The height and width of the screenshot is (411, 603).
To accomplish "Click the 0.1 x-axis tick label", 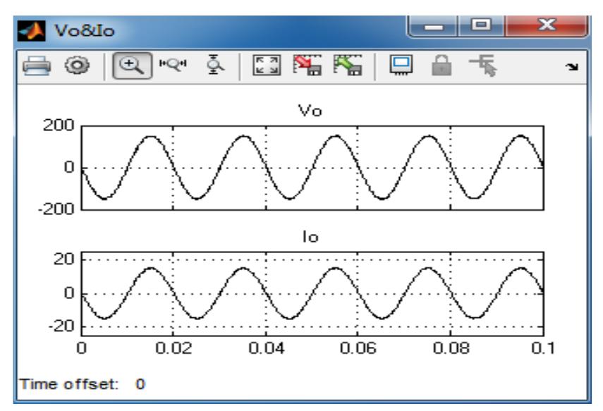I will [x=542, y=348].
